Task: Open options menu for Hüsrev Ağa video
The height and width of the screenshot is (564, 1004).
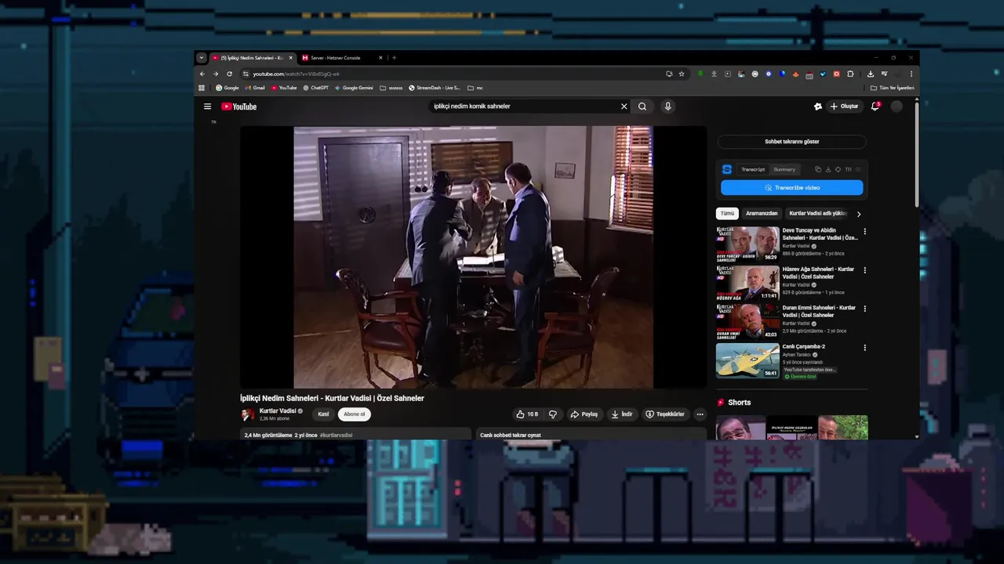Action: point(865,270)
